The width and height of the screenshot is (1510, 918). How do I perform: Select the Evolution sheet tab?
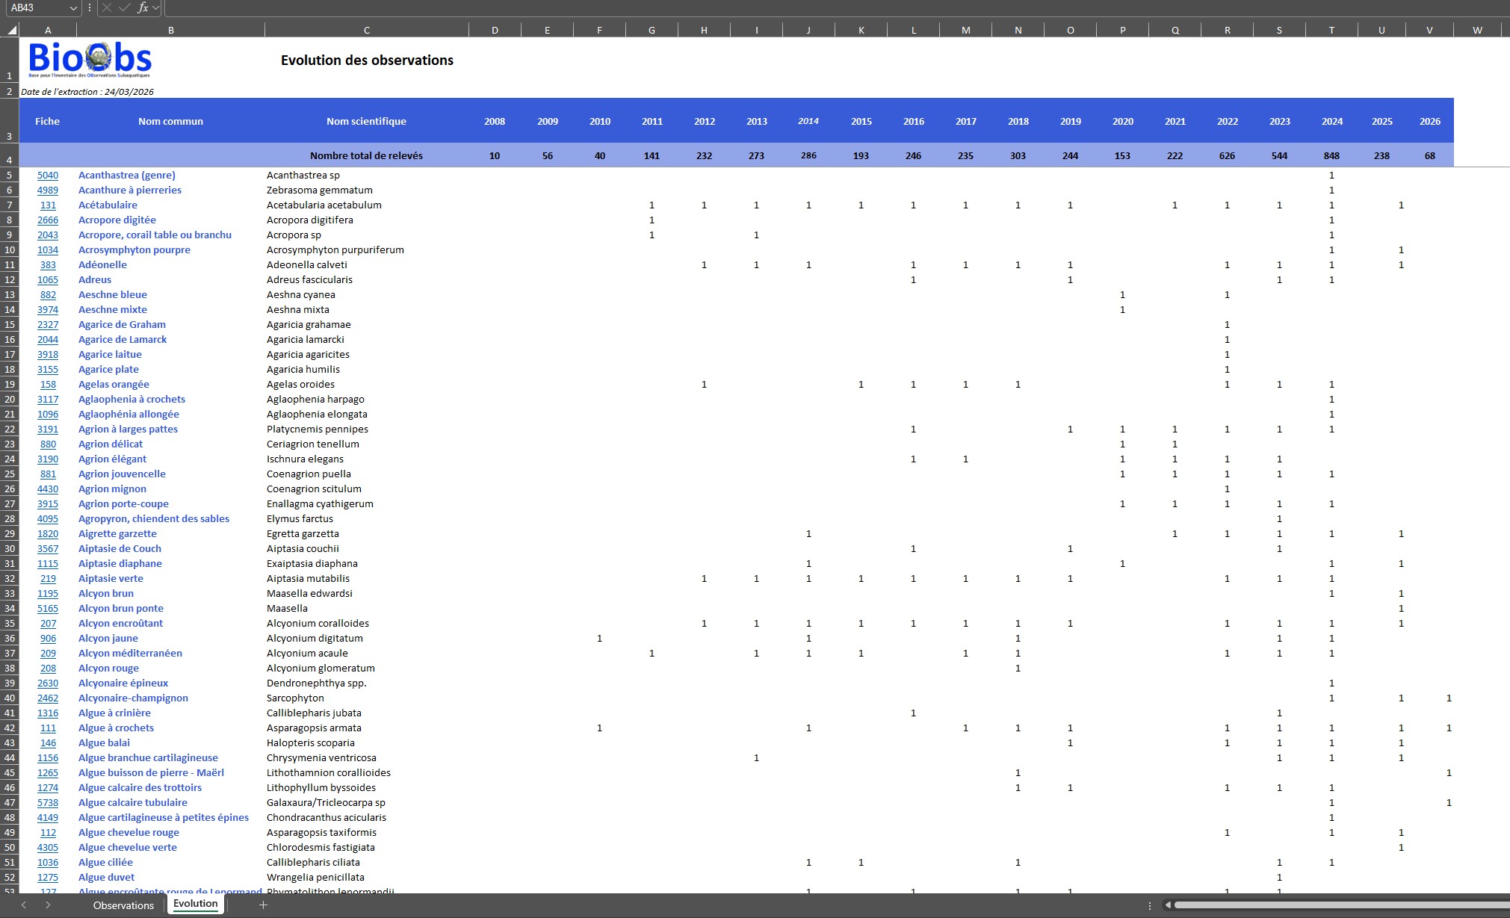(195, 904)
